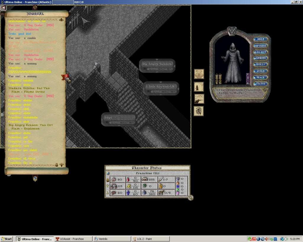303x242 pixels.
Task: Click the strength arm icon showing 80
Action: coord(113,179)
